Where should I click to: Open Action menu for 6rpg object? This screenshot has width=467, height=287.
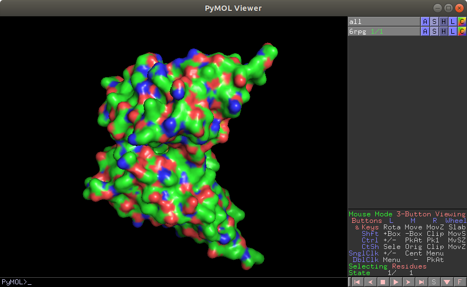coord(425,31)
